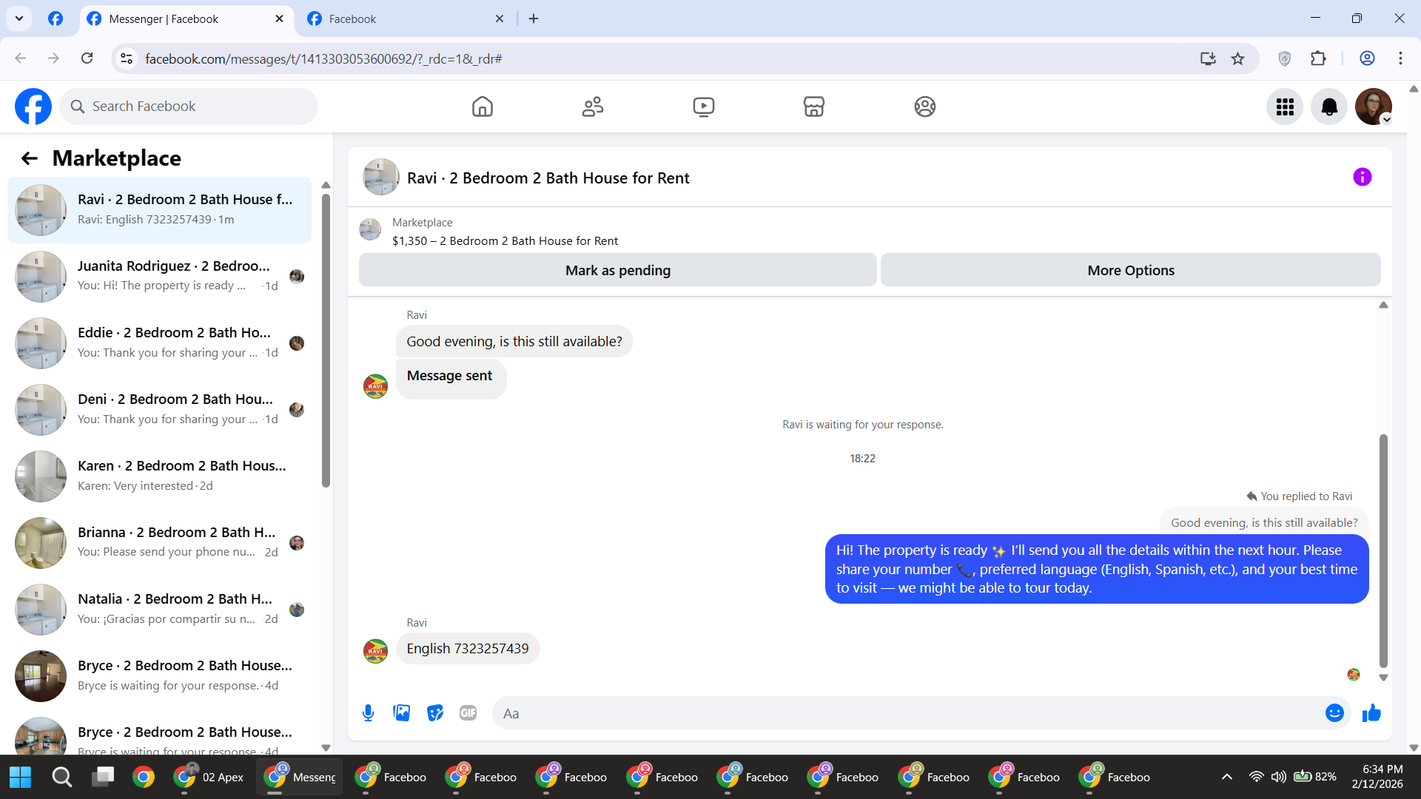Send a voice clip with microphone icon
This screenshot has height=799, width=1421.
(x=369, y=713)
